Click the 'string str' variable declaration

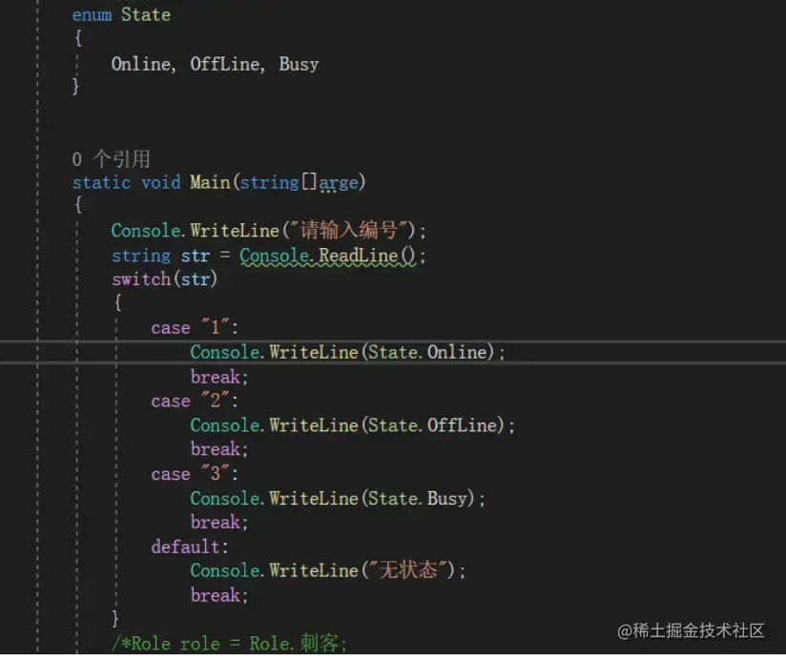160,256
